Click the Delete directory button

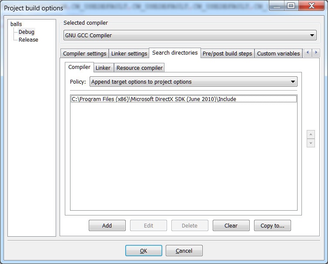(x=190, y=225)
